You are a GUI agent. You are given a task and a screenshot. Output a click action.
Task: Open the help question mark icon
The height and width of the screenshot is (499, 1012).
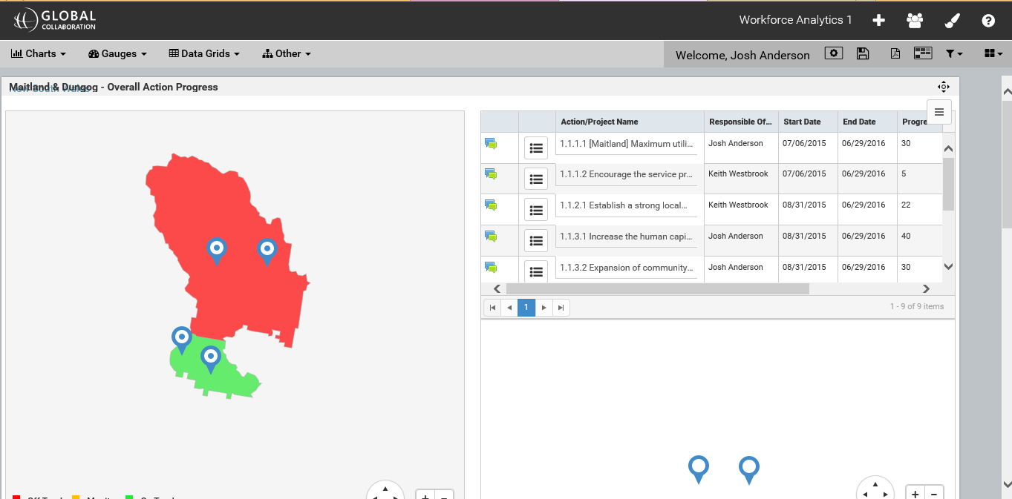pyautogui.click(x=988, y=21)
